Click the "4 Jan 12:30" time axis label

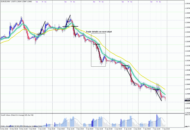(x=71, y=129)
